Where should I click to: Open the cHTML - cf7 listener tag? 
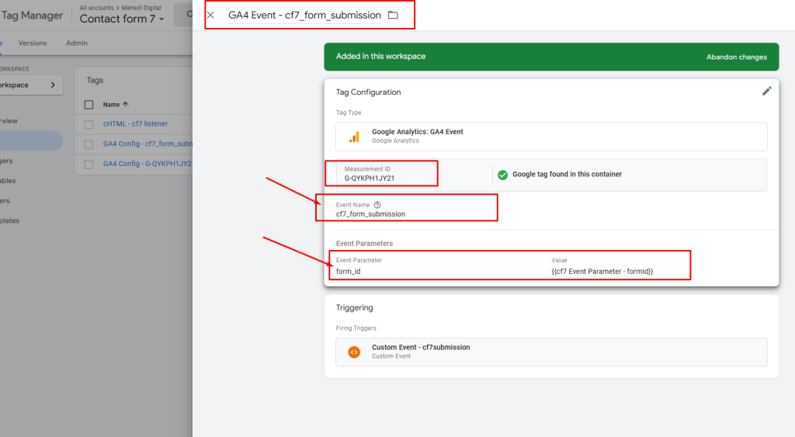point(135,123)
